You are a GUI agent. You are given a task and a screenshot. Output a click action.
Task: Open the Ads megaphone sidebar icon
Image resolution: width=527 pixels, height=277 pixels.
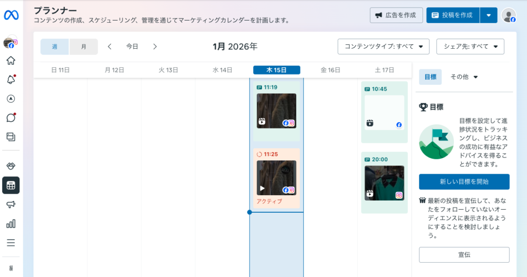[11, 205]
